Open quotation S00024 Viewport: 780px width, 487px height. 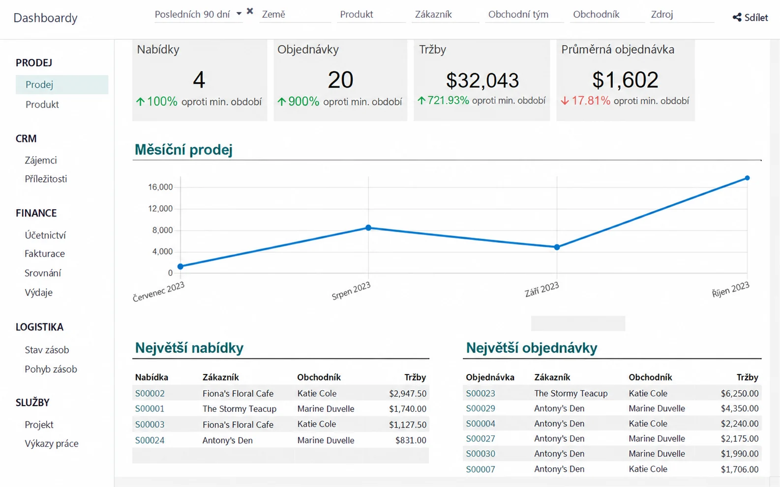coord(150,440)
